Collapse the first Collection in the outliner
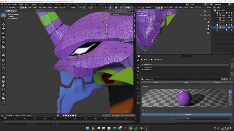The image size is (234, 131). click(x=215, y=13)
